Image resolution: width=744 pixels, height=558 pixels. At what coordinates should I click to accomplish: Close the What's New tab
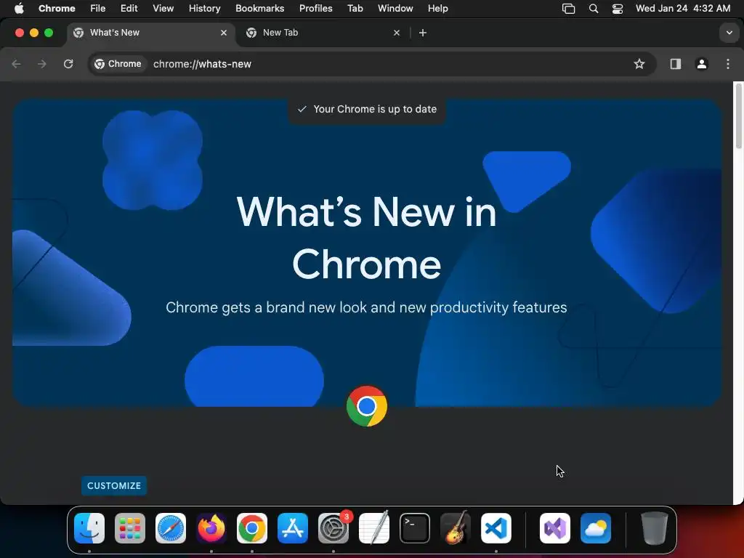coord(224,33)
